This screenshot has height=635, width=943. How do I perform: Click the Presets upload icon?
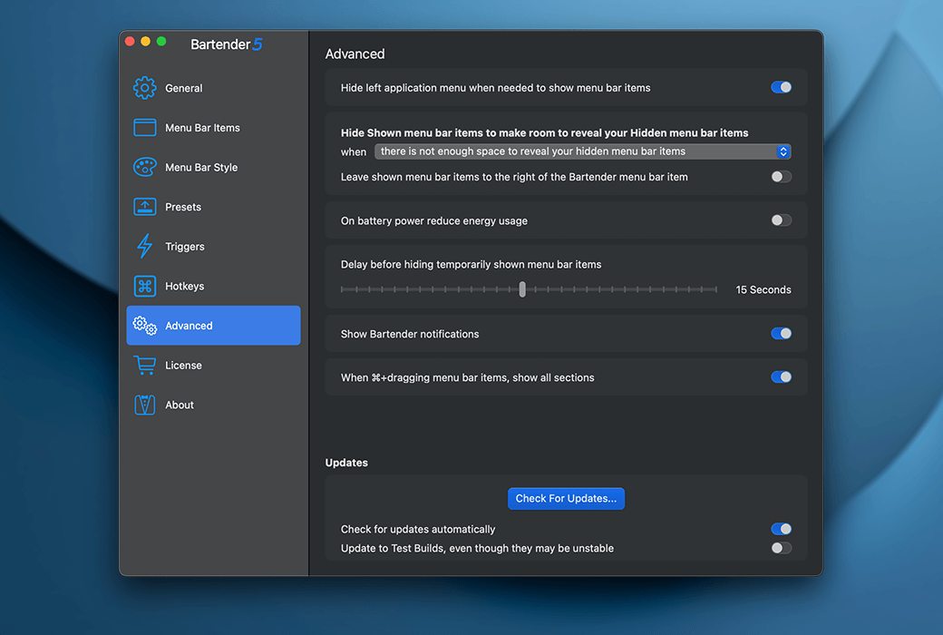click(x=145, y=207)
